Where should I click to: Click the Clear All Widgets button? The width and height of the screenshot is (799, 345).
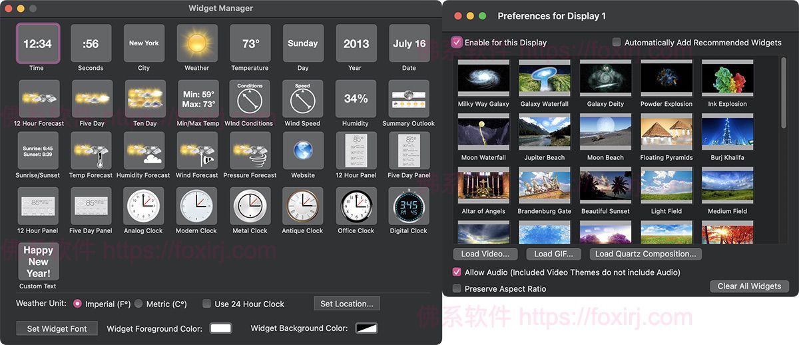(x=749, y=286)
